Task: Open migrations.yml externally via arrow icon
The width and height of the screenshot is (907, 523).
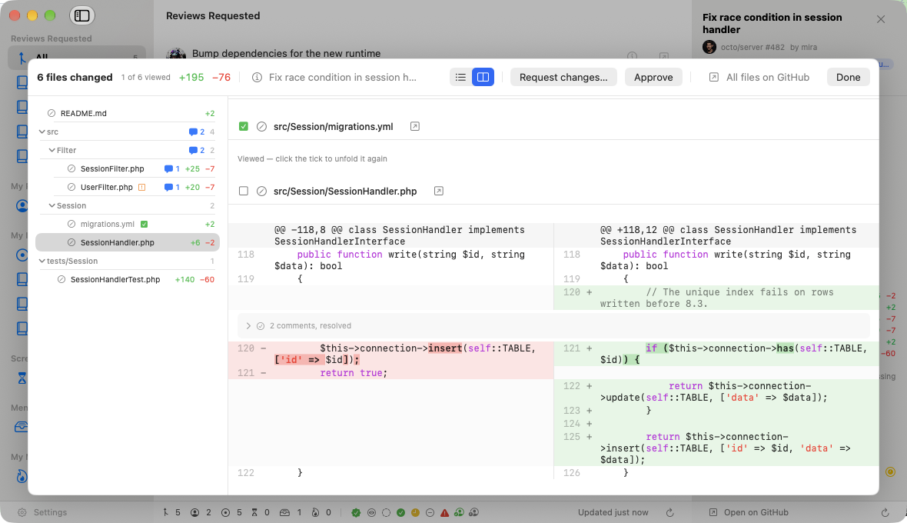Action: (415, 126)
